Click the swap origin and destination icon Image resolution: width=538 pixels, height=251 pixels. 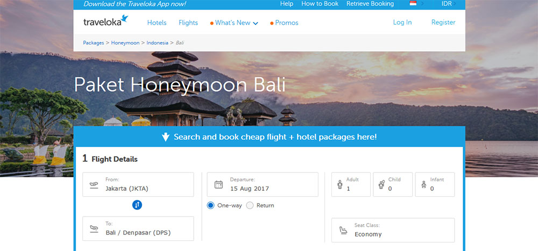click(x=137, y=205)
